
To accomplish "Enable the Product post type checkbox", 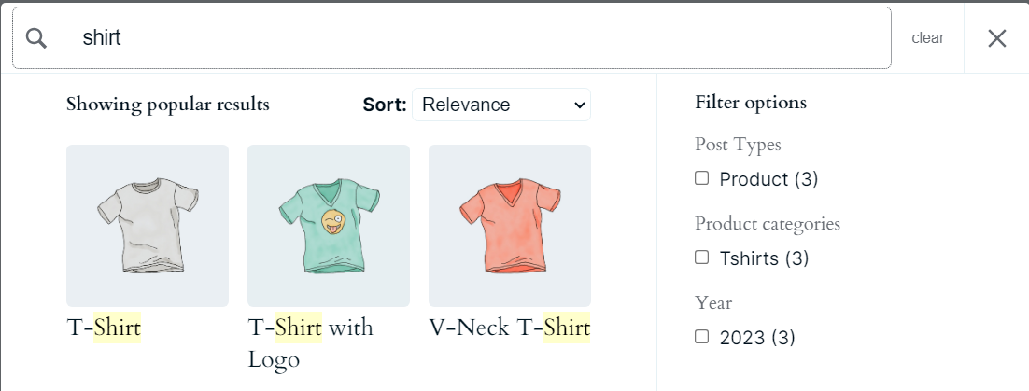I will pos(702,178).
